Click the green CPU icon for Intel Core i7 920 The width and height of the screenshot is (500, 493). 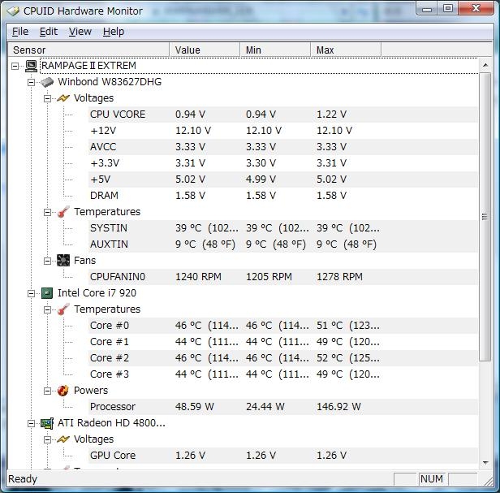47,293
